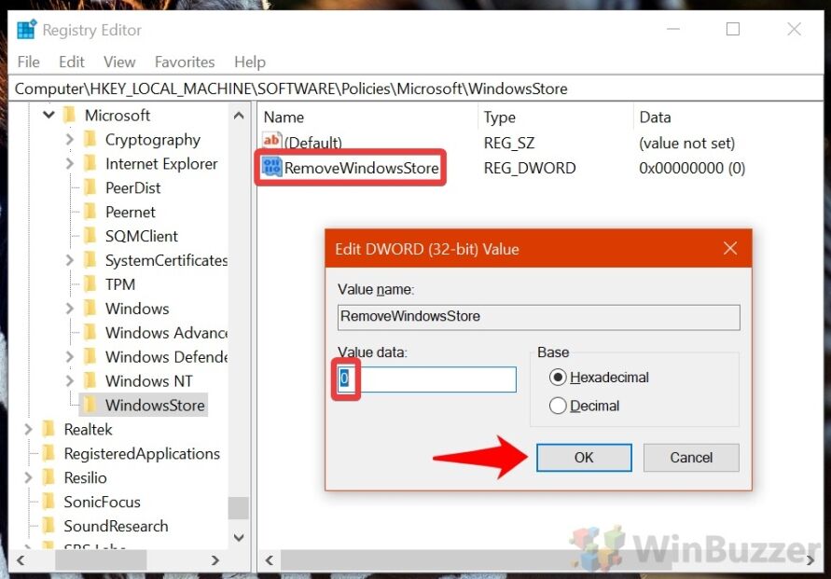Click the Microsoft folder icon
Viewport: 831px width, 579px height.
69,115
